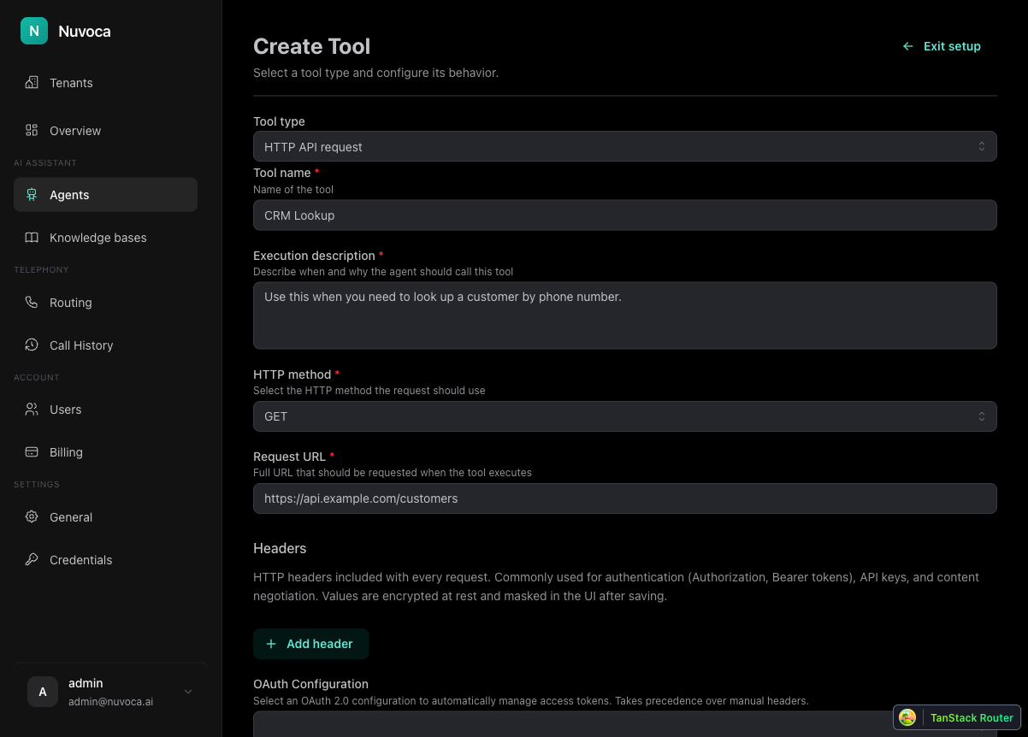Click the Agents robot icon
This screenshot has height=737, width=1028.
32,195
